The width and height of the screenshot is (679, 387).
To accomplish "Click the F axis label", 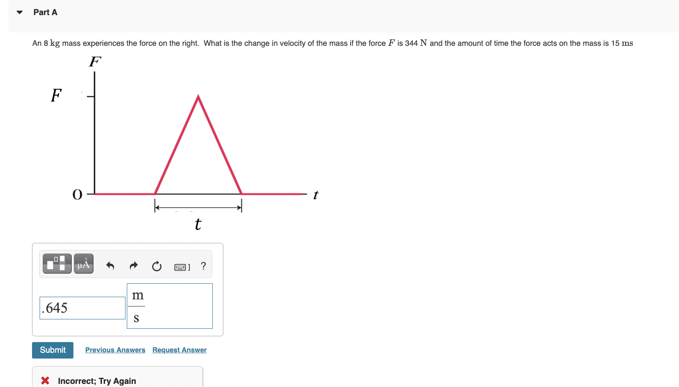I will tap(94, 62).
